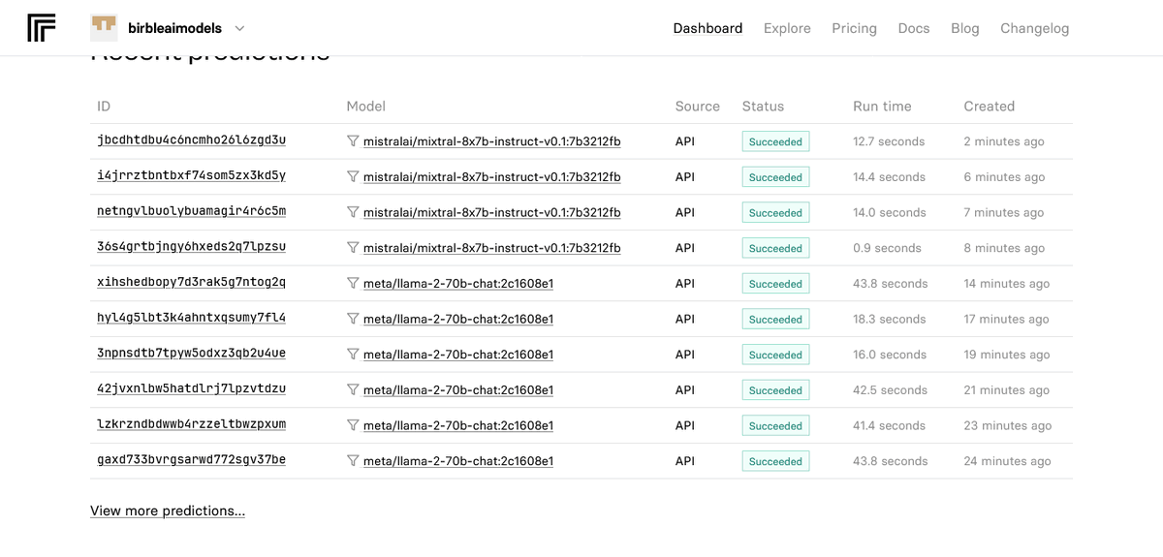Click filter icon in the gaxd733bvr row

pyautogui.click(x=353, y=461)
